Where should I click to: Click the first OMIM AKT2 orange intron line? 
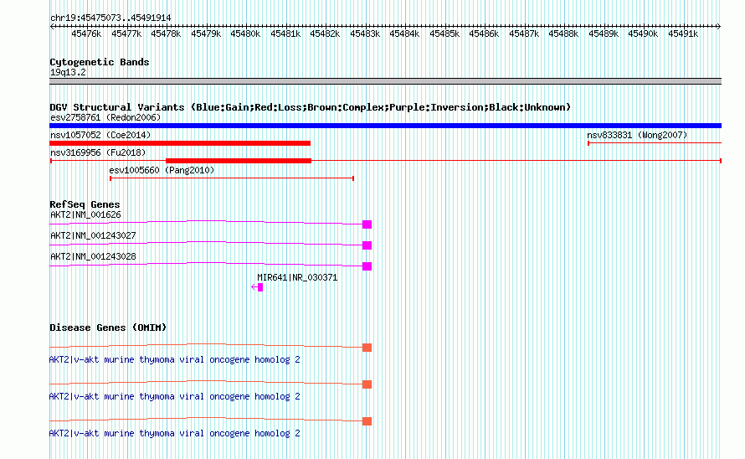[206, 345]
